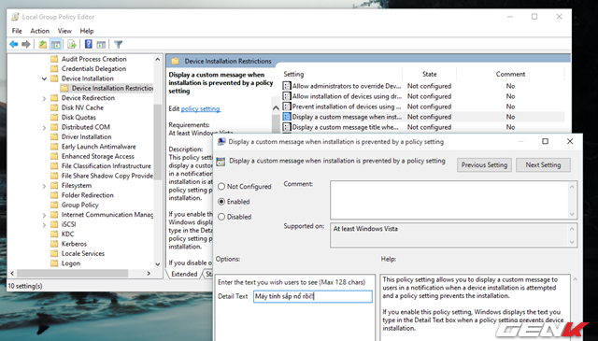This screenshot has width=598, height=341.
Task: Select the Disabled radio button
Action: [221, 217]
